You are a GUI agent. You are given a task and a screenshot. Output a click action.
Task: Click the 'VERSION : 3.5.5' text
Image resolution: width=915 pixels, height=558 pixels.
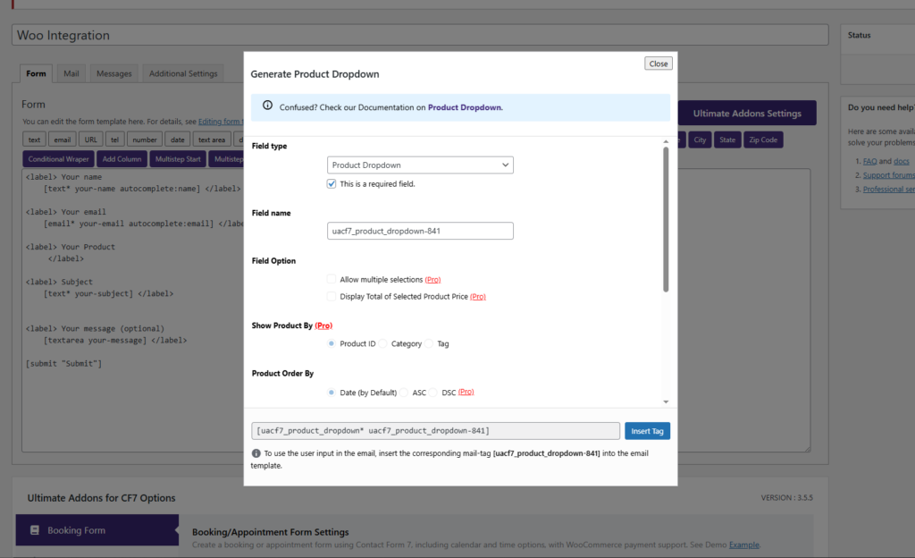click(786, 498)
